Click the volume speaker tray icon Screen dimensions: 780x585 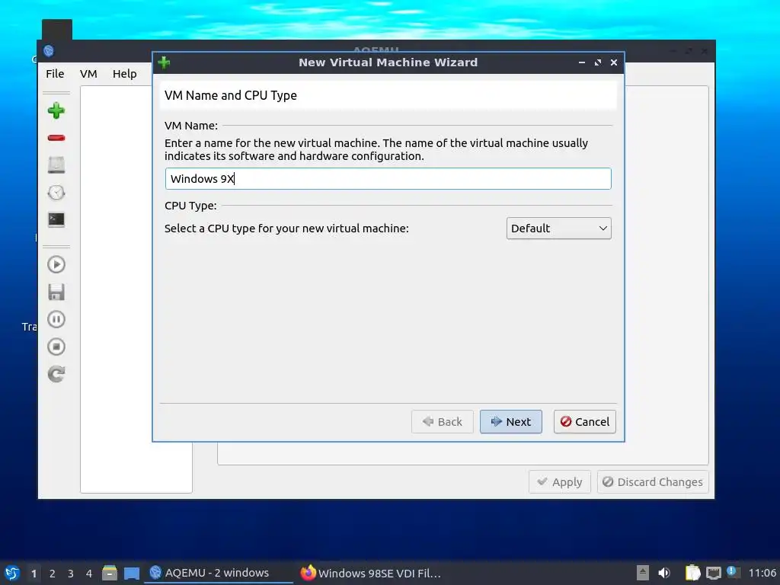664,573
